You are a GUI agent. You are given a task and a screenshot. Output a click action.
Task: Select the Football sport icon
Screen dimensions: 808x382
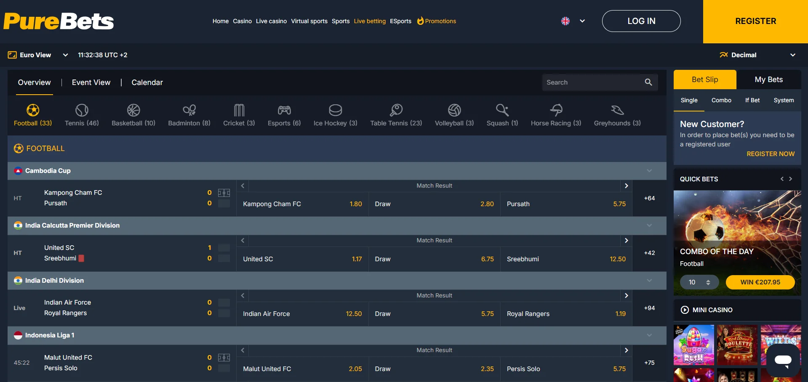pos(33,110)
